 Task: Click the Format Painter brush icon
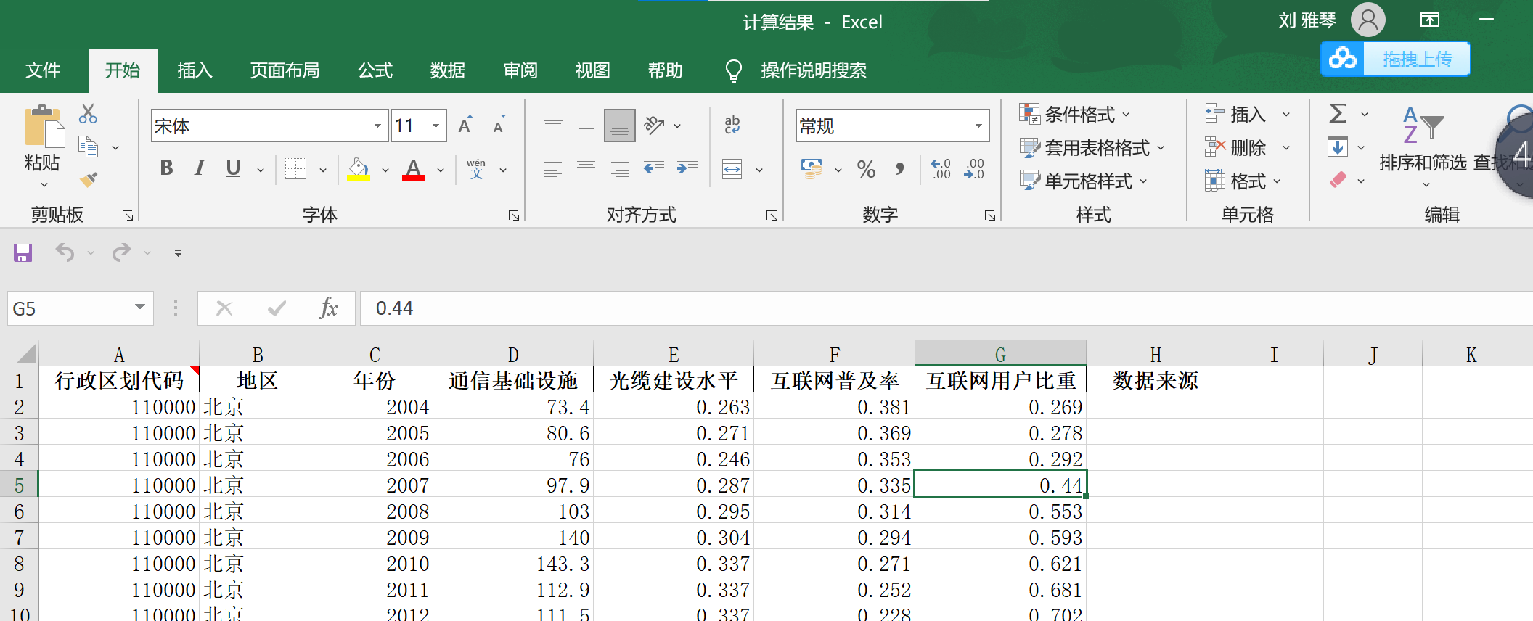coord(89,179)
